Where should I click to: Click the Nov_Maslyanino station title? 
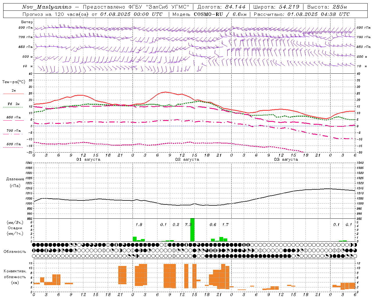[47, 7]
